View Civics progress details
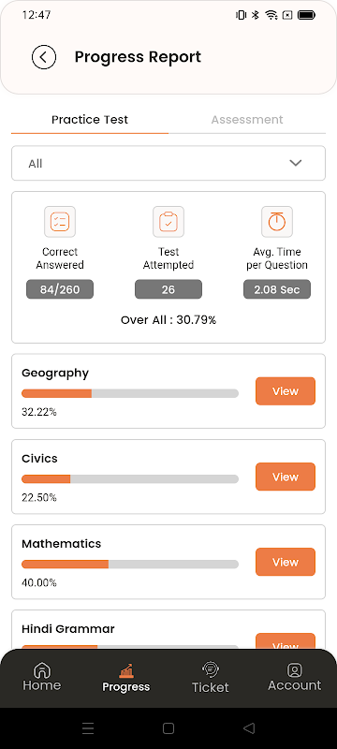Viewport: 337px width, 749px height. click(x=286, y=477)
